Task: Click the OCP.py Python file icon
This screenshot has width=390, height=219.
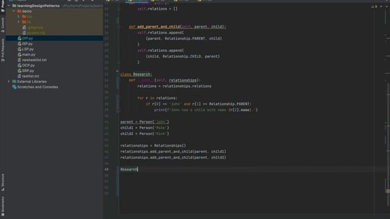Action: pyautogui.click(x=19, y=65)
